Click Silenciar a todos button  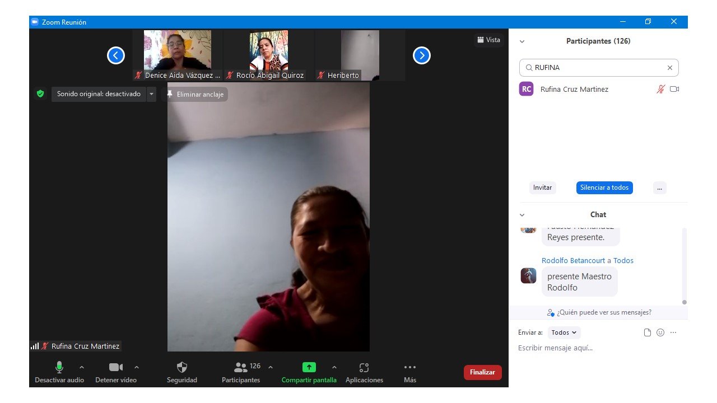[604, 188]
